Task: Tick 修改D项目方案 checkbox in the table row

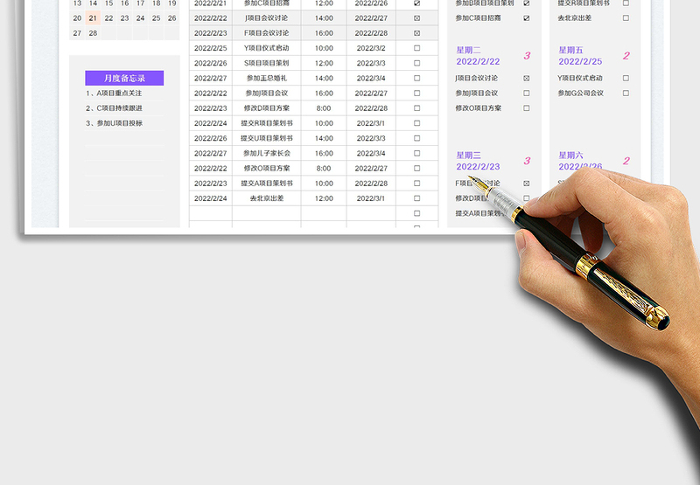Action: [417, 108]
